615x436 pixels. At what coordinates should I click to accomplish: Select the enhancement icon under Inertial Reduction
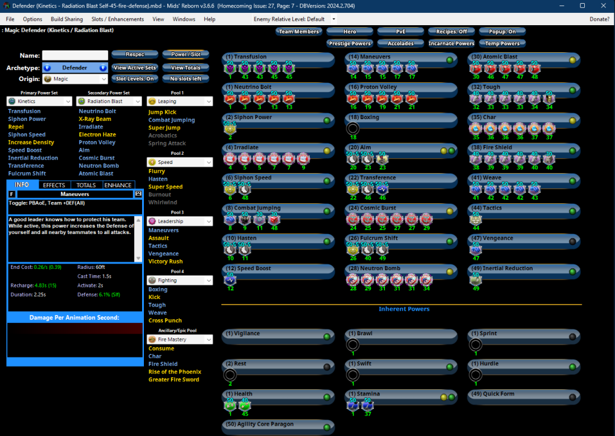(x=475, y=279)
